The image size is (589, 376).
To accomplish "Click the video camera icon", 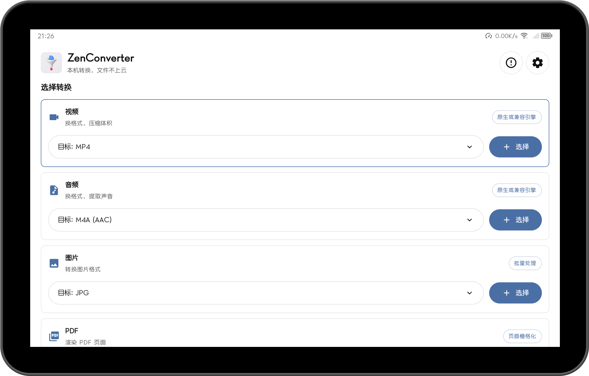I will pyautogui.click(x=54, y=117).
